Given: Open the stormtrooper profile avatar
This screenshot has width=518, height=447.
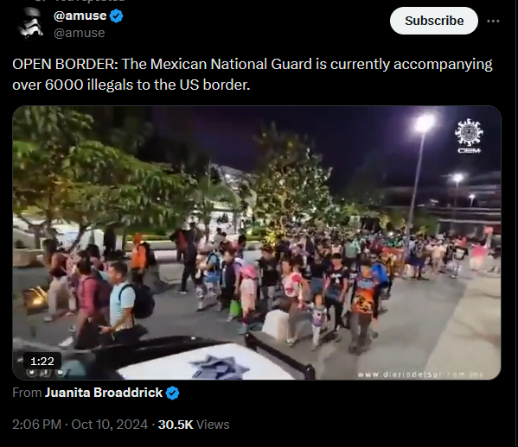Looking at the screenshot, I should [x=30, y=23].
